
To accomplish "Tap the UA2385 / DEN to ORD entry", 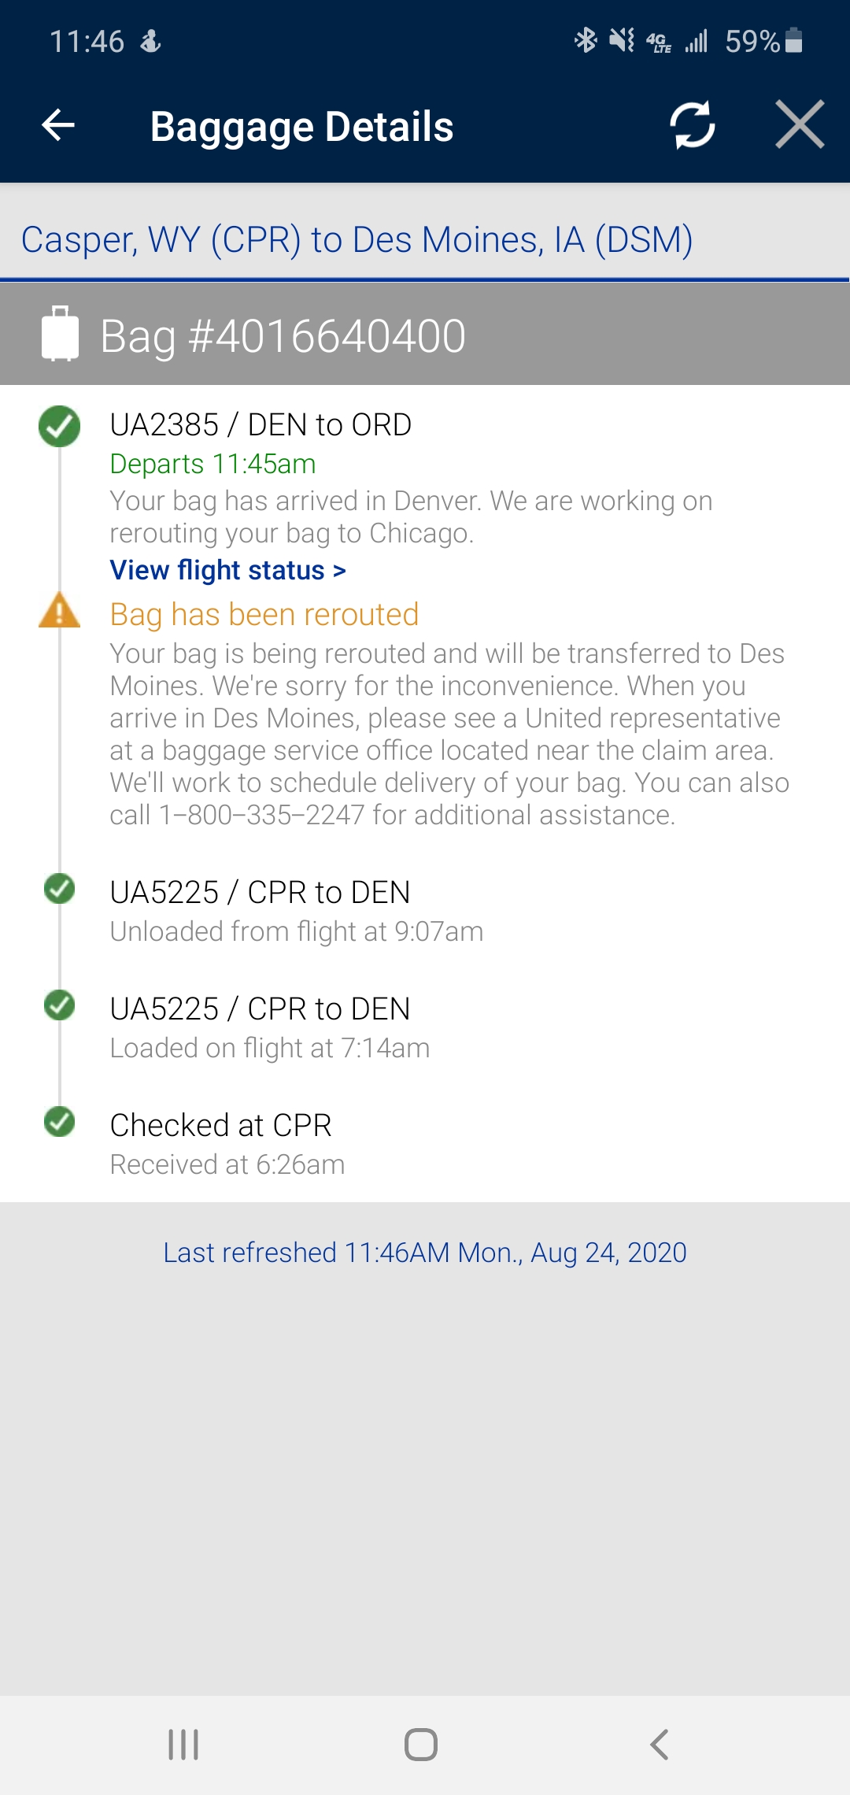I will (x=261, y=424).
